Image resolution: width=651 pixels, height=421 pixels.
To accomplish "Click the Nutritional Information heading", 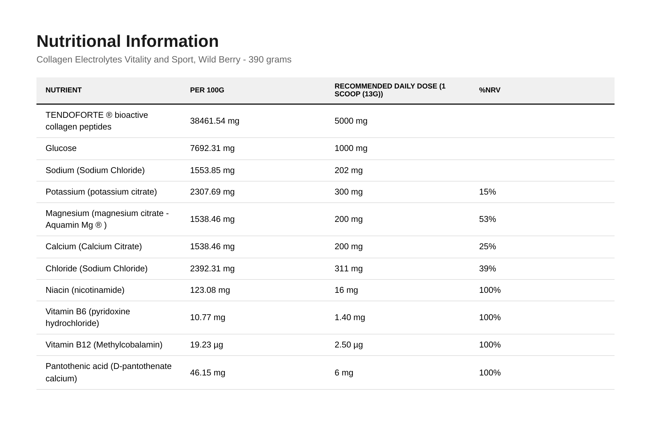I will point(127,41).
